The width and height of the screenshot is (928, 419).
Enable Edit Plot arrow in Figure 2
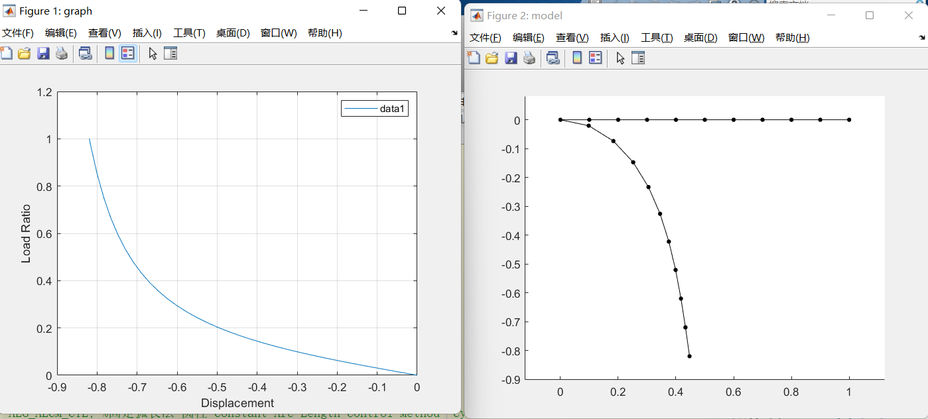tap(620, 58)
